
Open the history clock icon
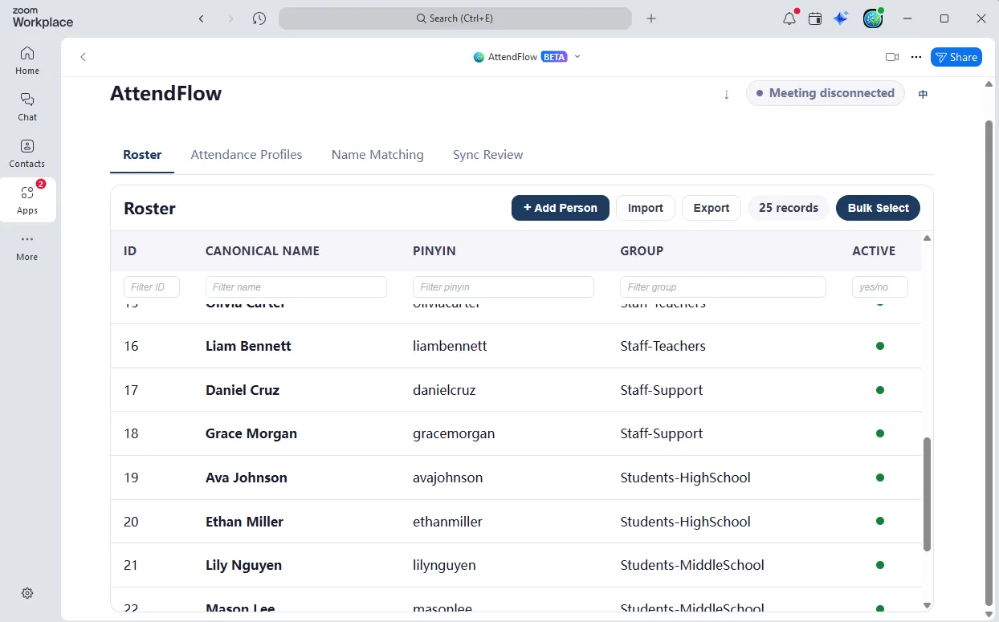[259, 18]
